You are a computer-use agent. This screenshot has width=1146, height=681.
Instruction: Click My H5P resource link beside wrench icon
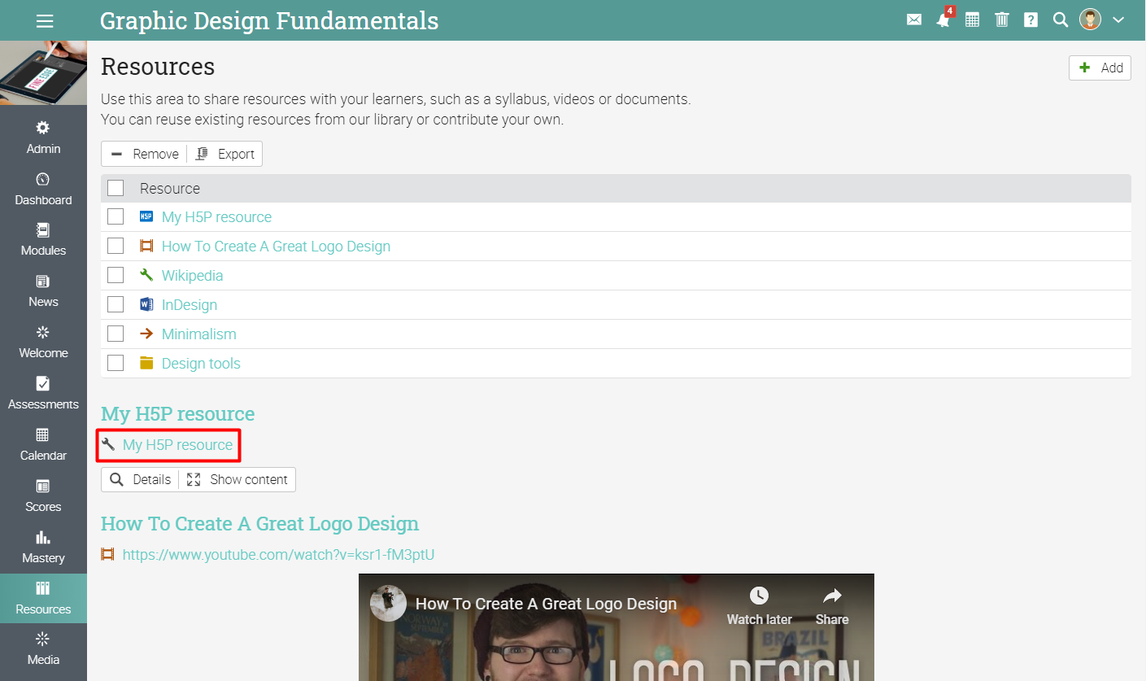coord(177,445)
